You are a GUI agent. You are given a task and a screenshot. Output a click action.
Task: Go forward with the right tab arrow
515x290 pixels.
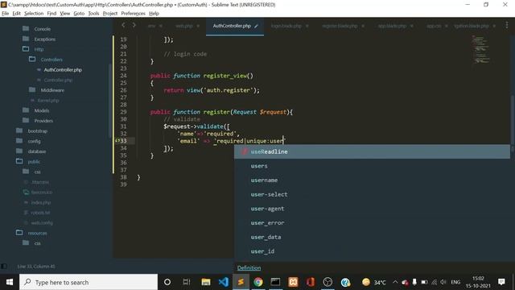tap(134, 25)
